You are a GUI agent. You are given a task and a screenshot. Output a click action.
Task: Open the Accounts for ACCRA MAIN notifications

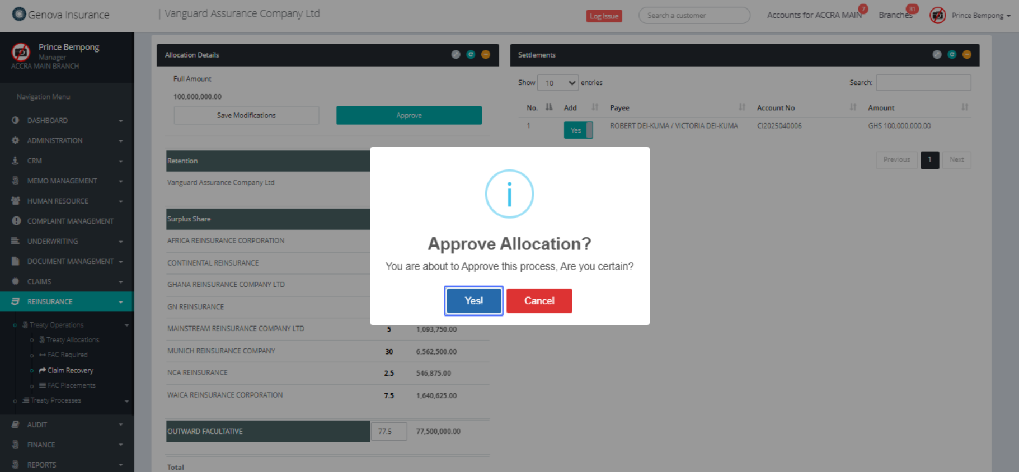point(814,15)
